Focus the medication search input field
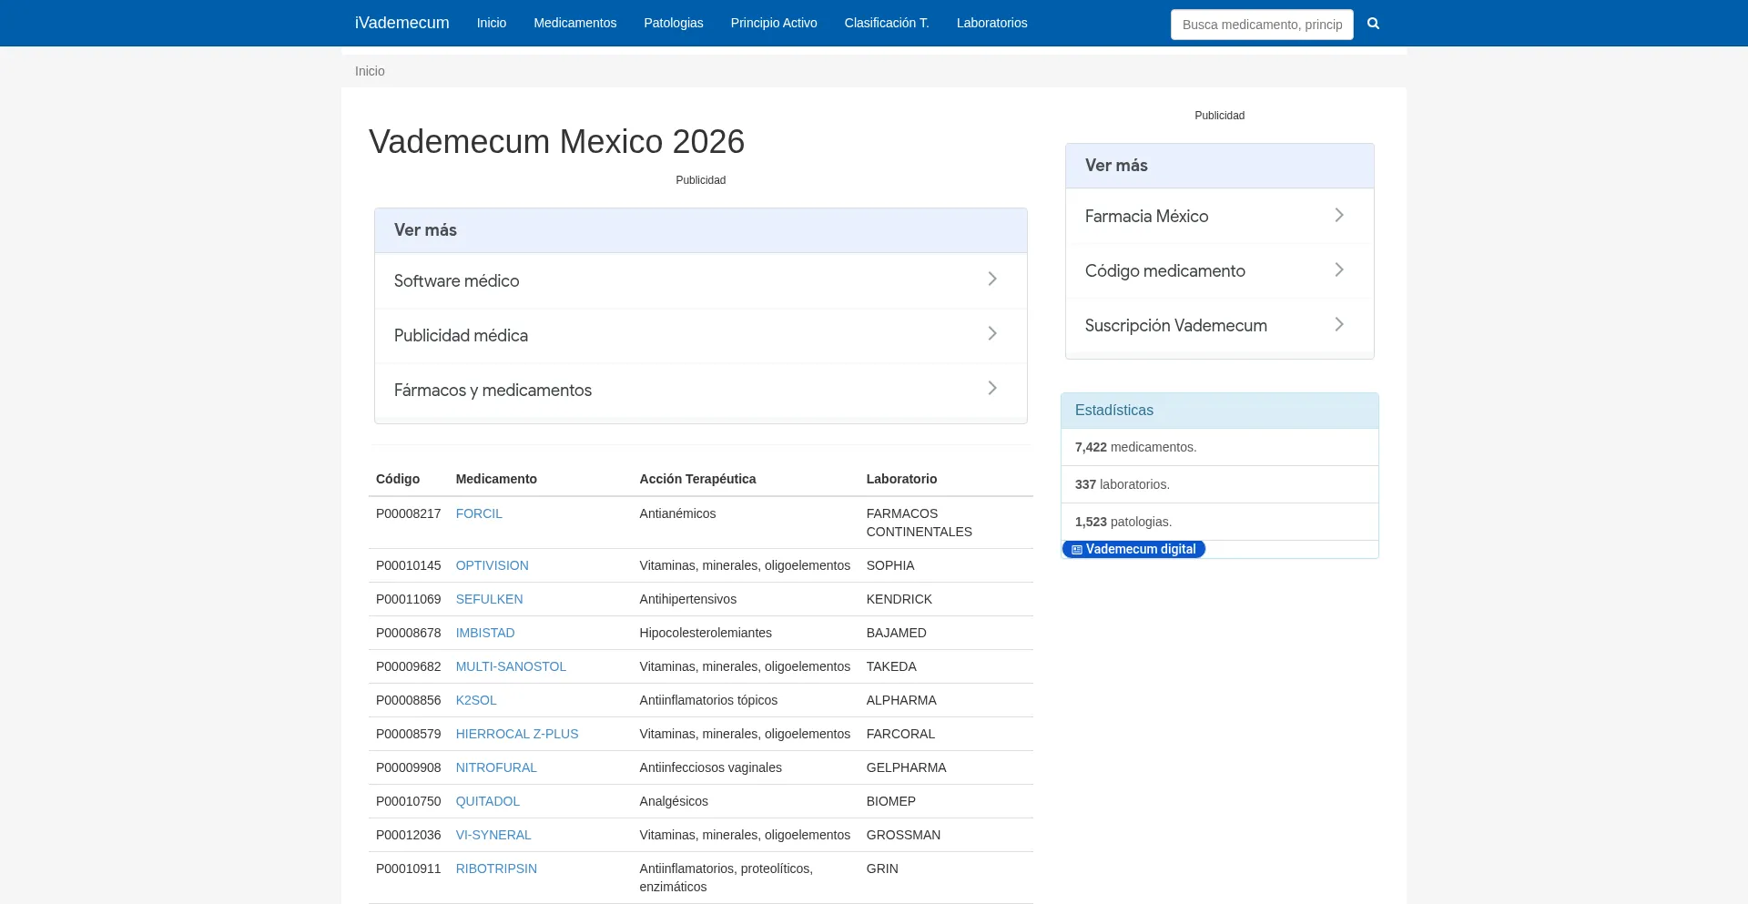 tap(1262, 25)
